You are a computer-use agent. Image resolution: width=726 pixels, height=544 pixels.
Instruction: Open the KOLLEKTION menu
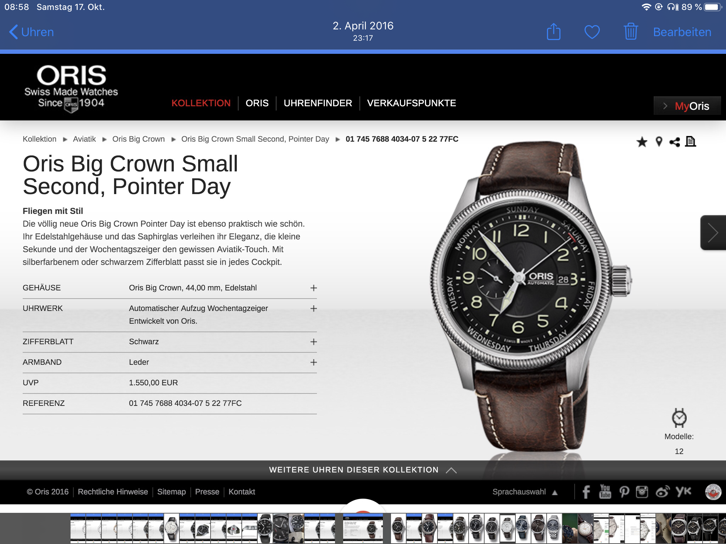[201, 103]
